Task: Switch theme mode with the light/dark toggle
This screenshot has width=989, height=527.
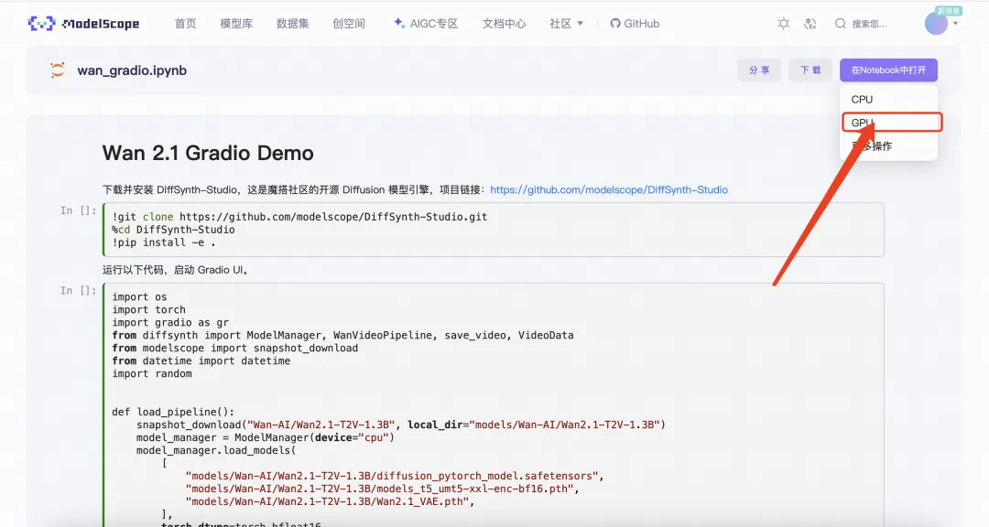Action: tap(783, 23)
